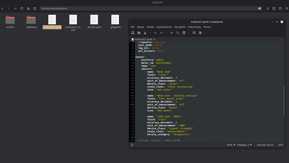Image resolution: width=289 pixels, height=163 pixels.
Task: Undo last edit in editor
Action: point(155,33)
